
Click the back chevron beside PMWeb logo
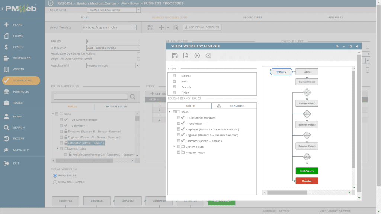click(3, 9)
